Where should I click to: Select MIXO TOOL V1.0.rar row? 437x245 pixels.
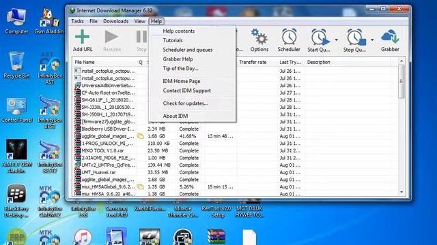click(x=236, y=150)
